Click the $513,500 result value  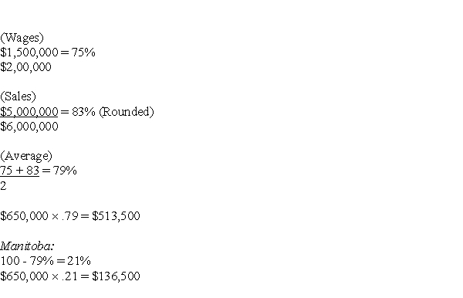pos(116,216)
